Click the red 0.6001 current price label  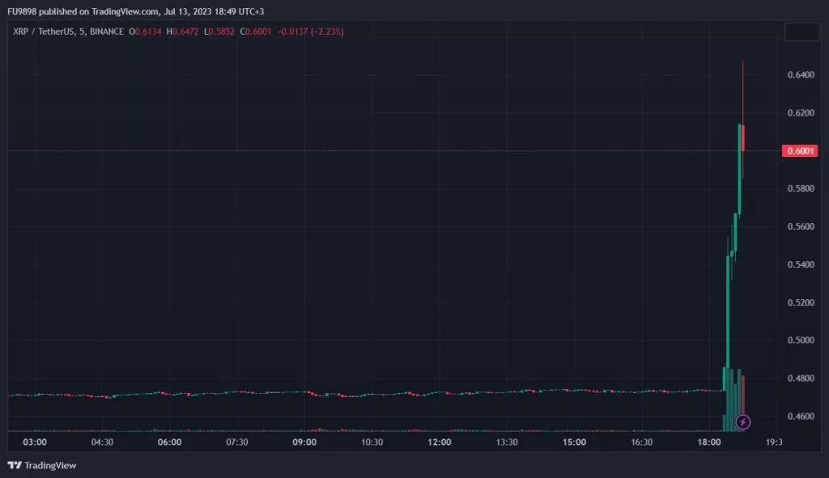pos(801,151)
